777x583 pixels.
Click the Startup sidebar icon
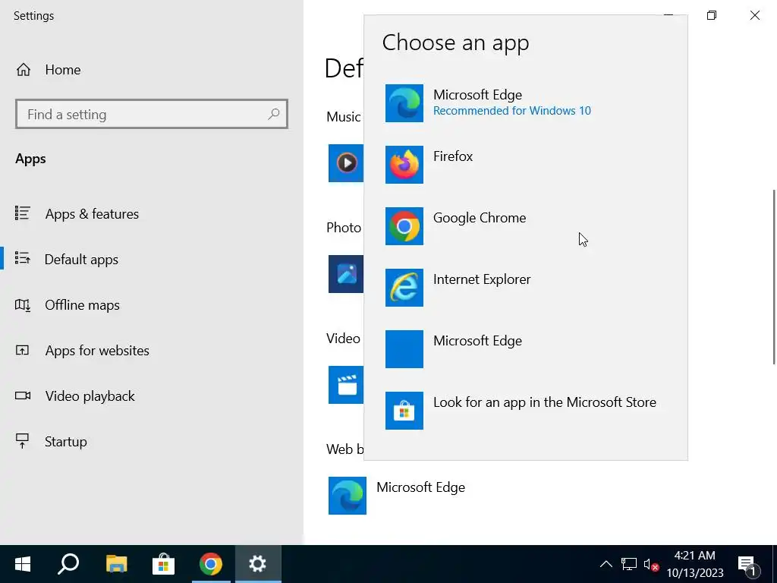pyautogui.click(x=22, y=441)
